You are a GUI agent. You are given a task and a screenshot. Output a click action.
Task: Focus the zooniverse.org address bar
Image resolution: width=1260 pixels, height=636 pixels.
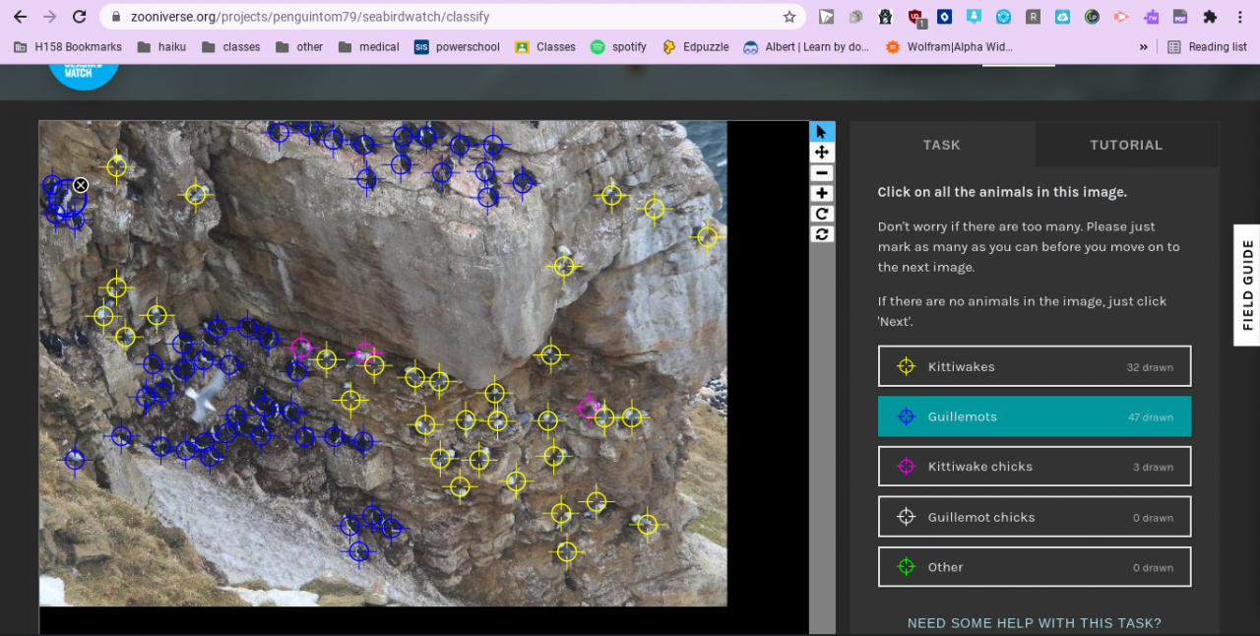pyautogui.click(x=453, y=17)
